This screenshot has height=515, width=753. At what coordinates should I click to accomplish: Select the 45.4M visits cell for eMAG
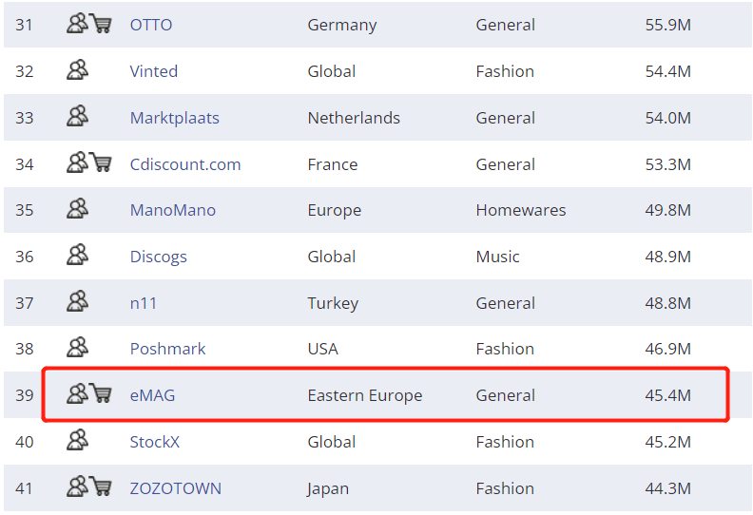pos(667,395)
